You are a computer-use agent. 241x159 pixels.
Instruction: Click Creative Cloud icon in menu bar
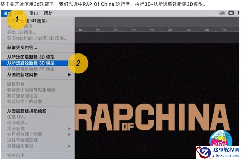click(x=222, y=13)
